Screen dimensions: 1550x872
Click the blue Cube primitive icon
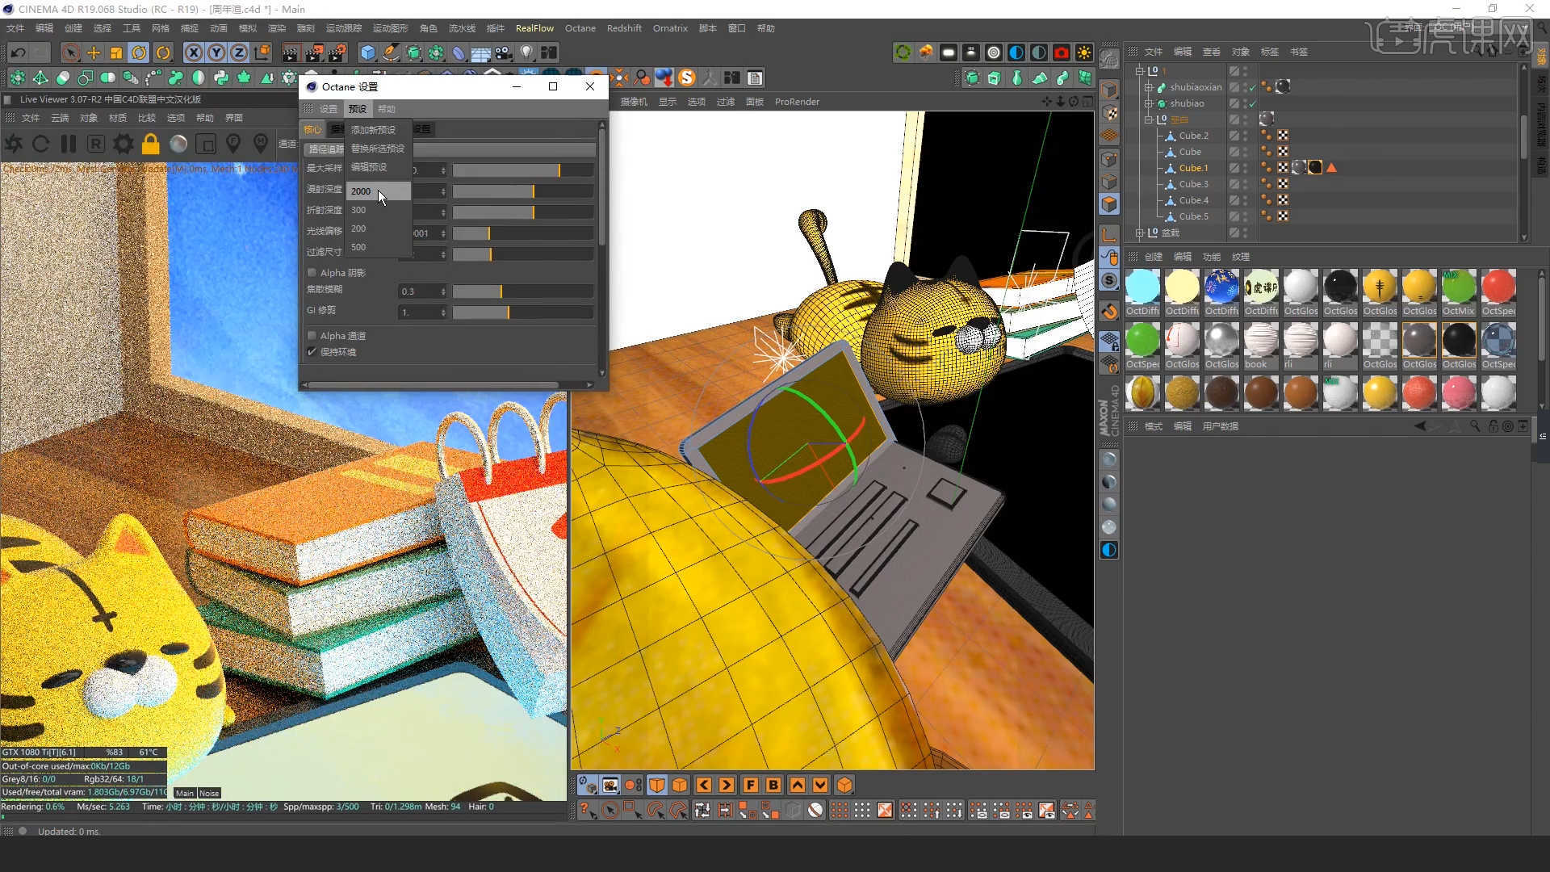pos(368,53)
